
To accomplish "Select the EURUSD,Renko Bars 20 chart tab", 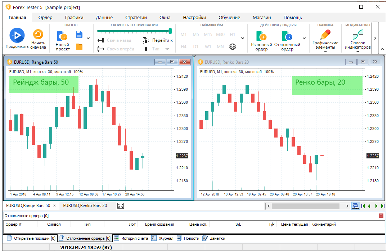I will coord(85,206).
